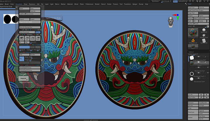
Task: Expand Lightbox Tools
Action: (x=198, y=24)
